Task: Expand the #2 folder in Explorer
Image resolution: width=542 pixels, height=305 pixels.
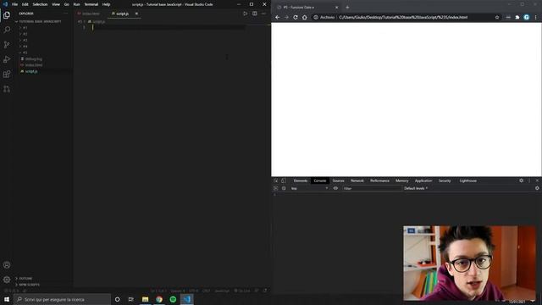Action: (25, 34)
